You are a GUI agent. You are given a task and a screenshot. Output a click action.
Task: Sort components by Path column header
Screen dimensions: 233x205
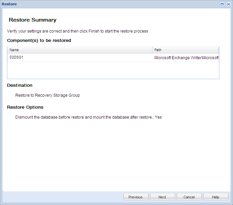(x=185, y=50)
